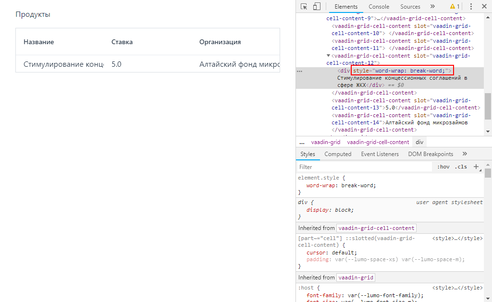
Task: Collapse the vaadin-grid-cell-content-12 node
Action: coord(328,56)
